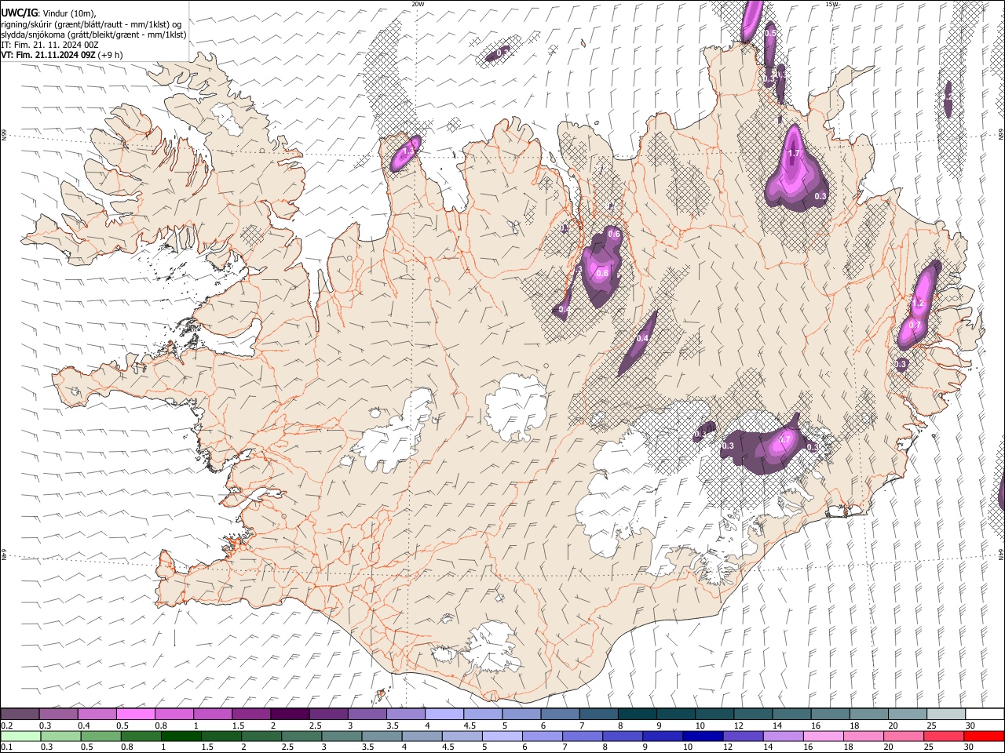Click the '20W' longitude label
This screenshot has width=1005, height=753.
tap(418, 4)
